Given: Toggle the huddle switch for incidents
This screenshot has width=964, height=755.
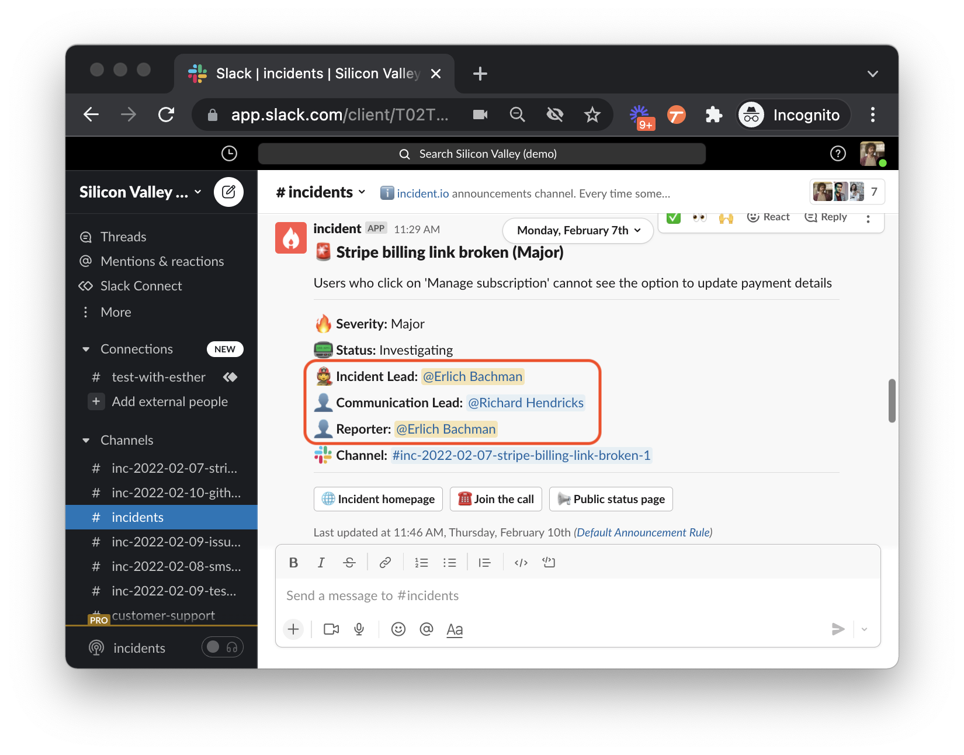Looking at the screenshot, I should point(223,647).
